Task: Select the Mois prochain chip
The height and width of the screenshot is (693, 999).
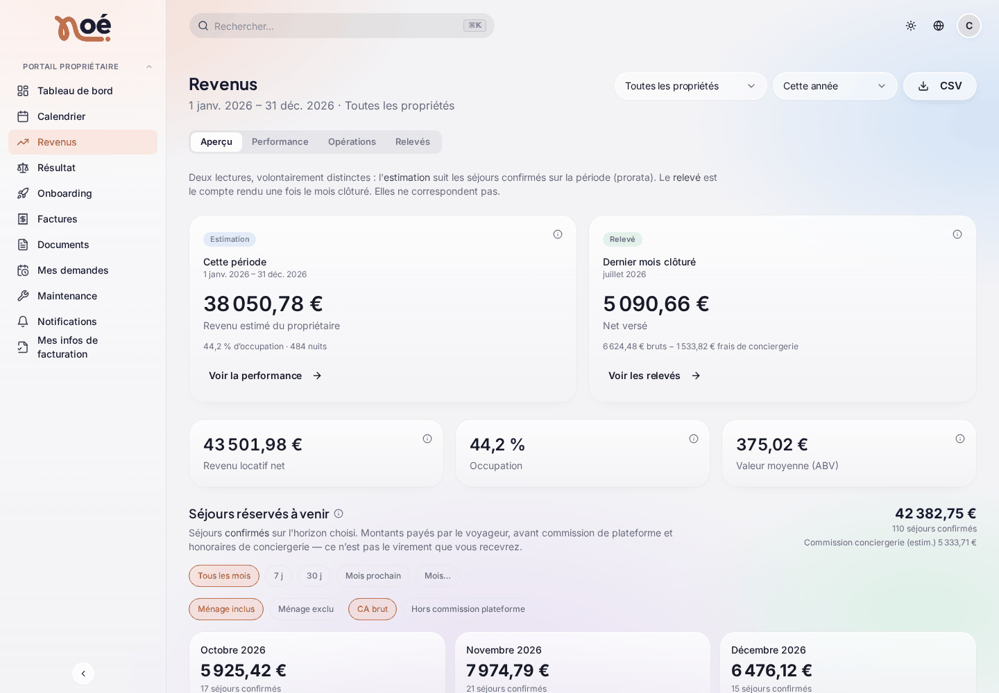Action: click(x=373, y=576)
